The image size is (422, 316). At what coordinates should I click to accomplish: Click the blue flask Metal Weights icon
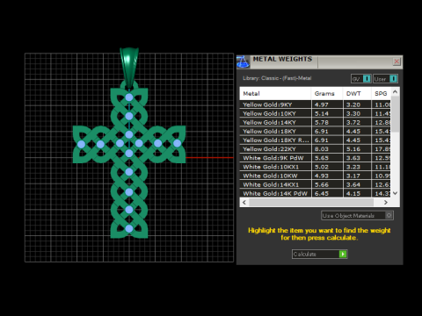243,62
